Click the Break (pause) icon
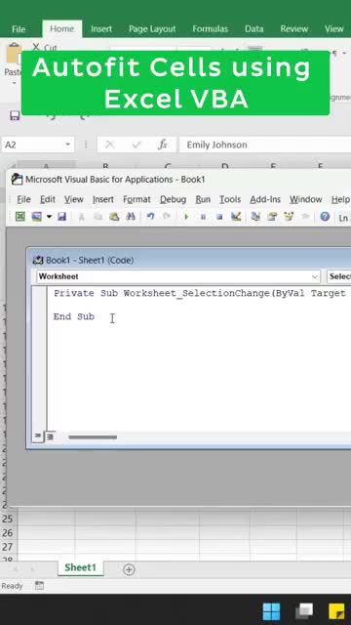The width and height of the screenshot is (351, 625). coord(203,217)
